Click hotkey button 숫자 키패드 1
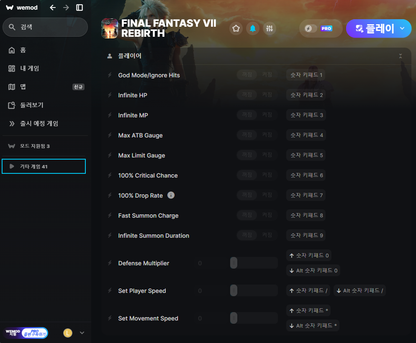 pyautogui.click(x=306, y=75)
